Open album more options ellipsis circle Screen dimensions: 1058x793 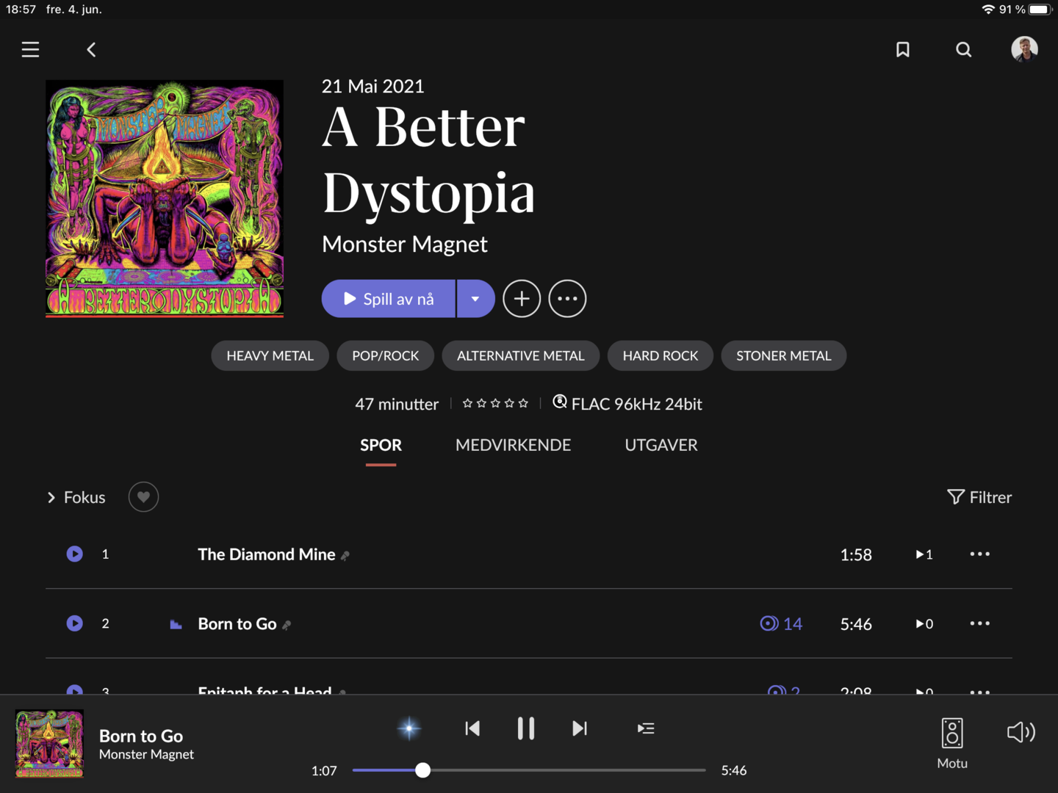point(567,298)
